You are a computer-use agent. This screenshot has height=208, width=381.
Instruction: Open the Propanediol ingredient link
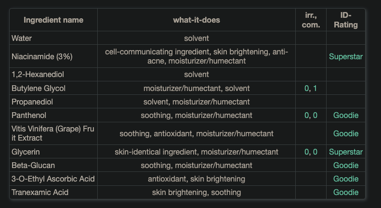pos(32,102)
